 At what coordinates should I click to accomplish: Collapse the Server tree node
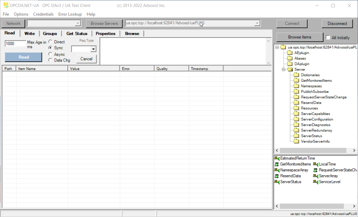[283, 69]
